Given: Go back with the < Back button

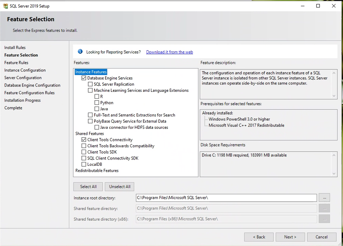Looking at the screenshot, I should tap(259, 237).
